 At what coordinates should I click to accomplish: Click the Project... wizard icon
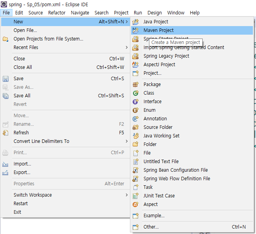coord(135,73)
